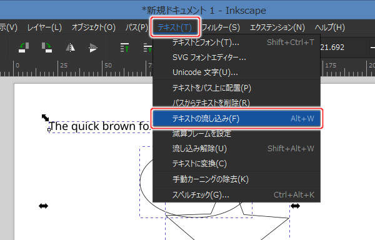Click the 'The quick brown fo' text object
375x240 pixels.
point(100,126)
